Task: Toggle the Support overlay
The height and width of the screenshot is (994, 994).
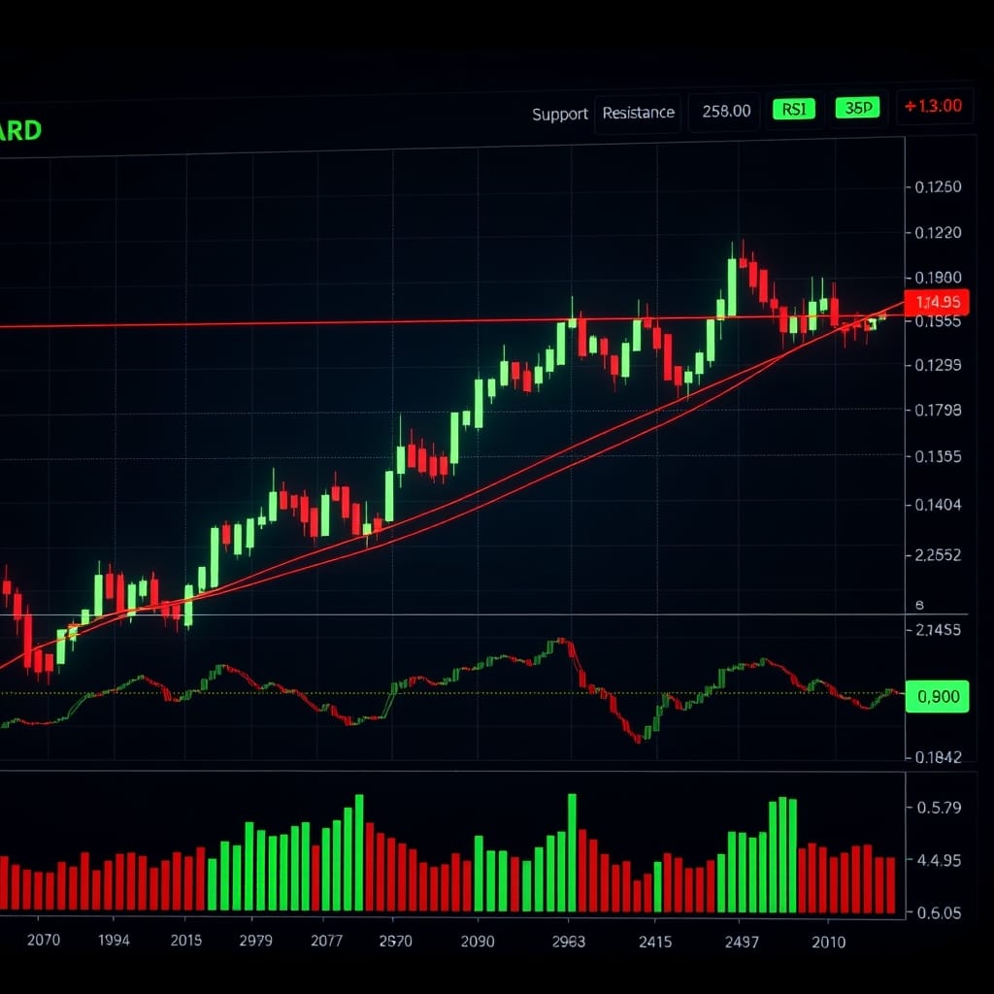Action: pyautogui.click(x=559, y=114)
